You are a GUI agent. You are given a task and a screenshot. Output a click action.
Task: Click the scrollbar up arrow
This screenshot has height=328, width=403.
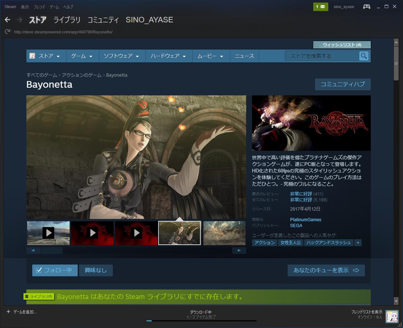(396, 42)
